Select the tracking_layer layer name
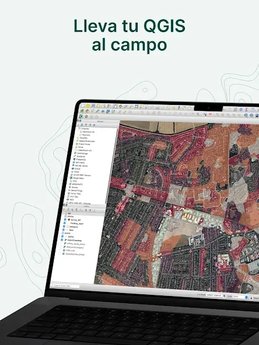Image resolution: width=259 pixels, height=345 pixels. pos(77,223)
